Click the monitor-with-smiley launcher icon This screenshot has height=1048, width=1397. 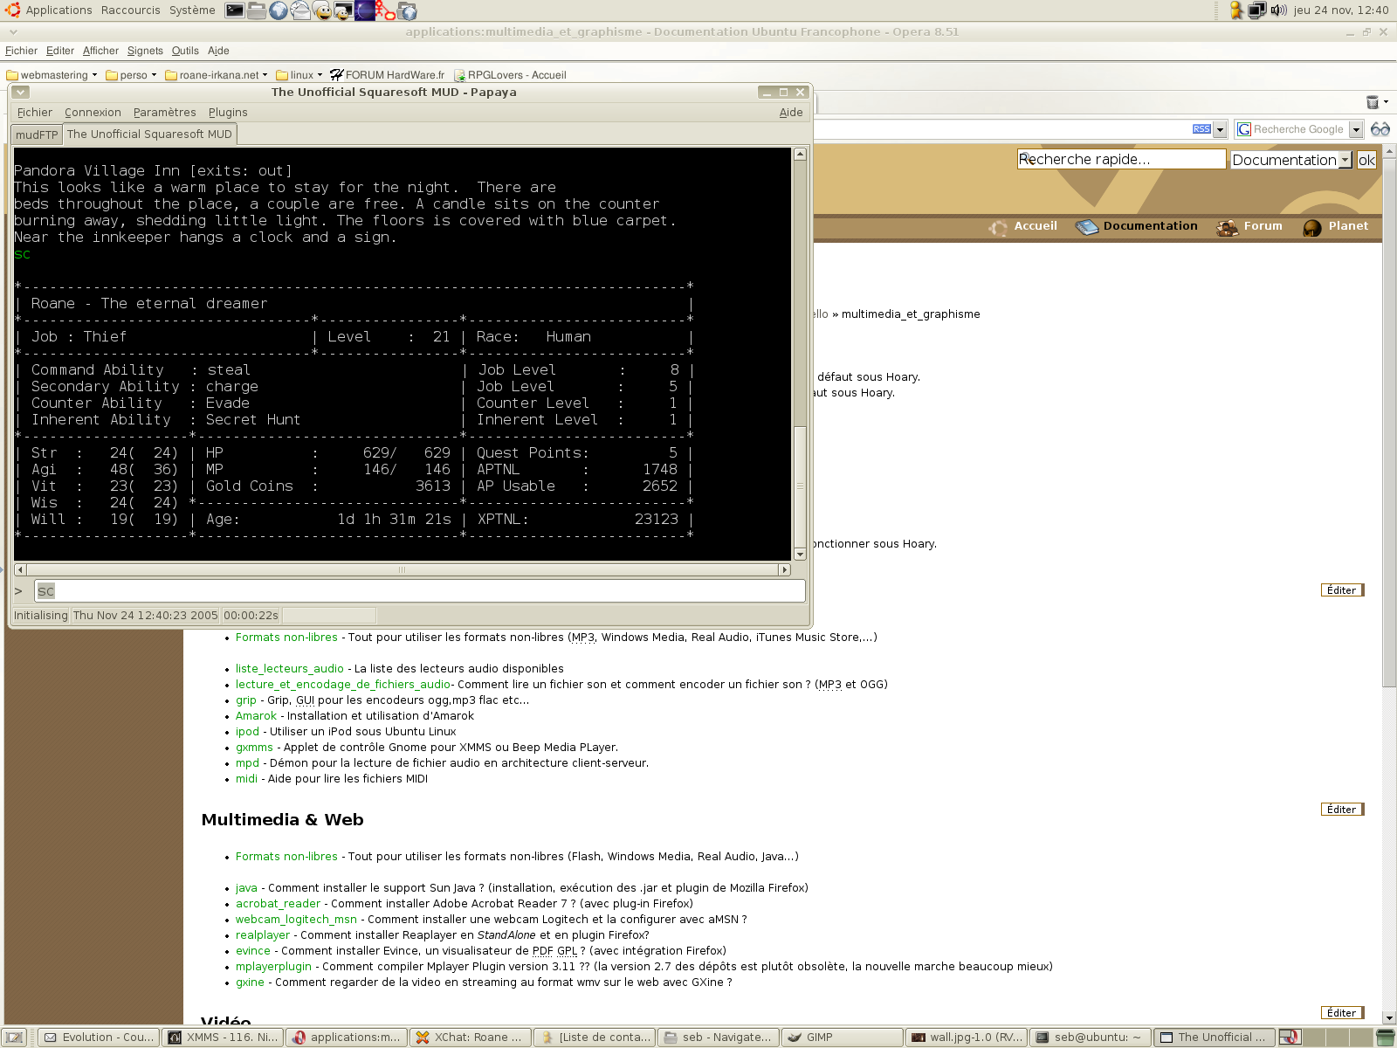coord(343,10)
